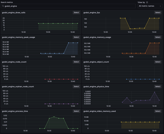164x134 pixels.
Task: Click the peak point in physics_time graph
Action: coord(155,92)
